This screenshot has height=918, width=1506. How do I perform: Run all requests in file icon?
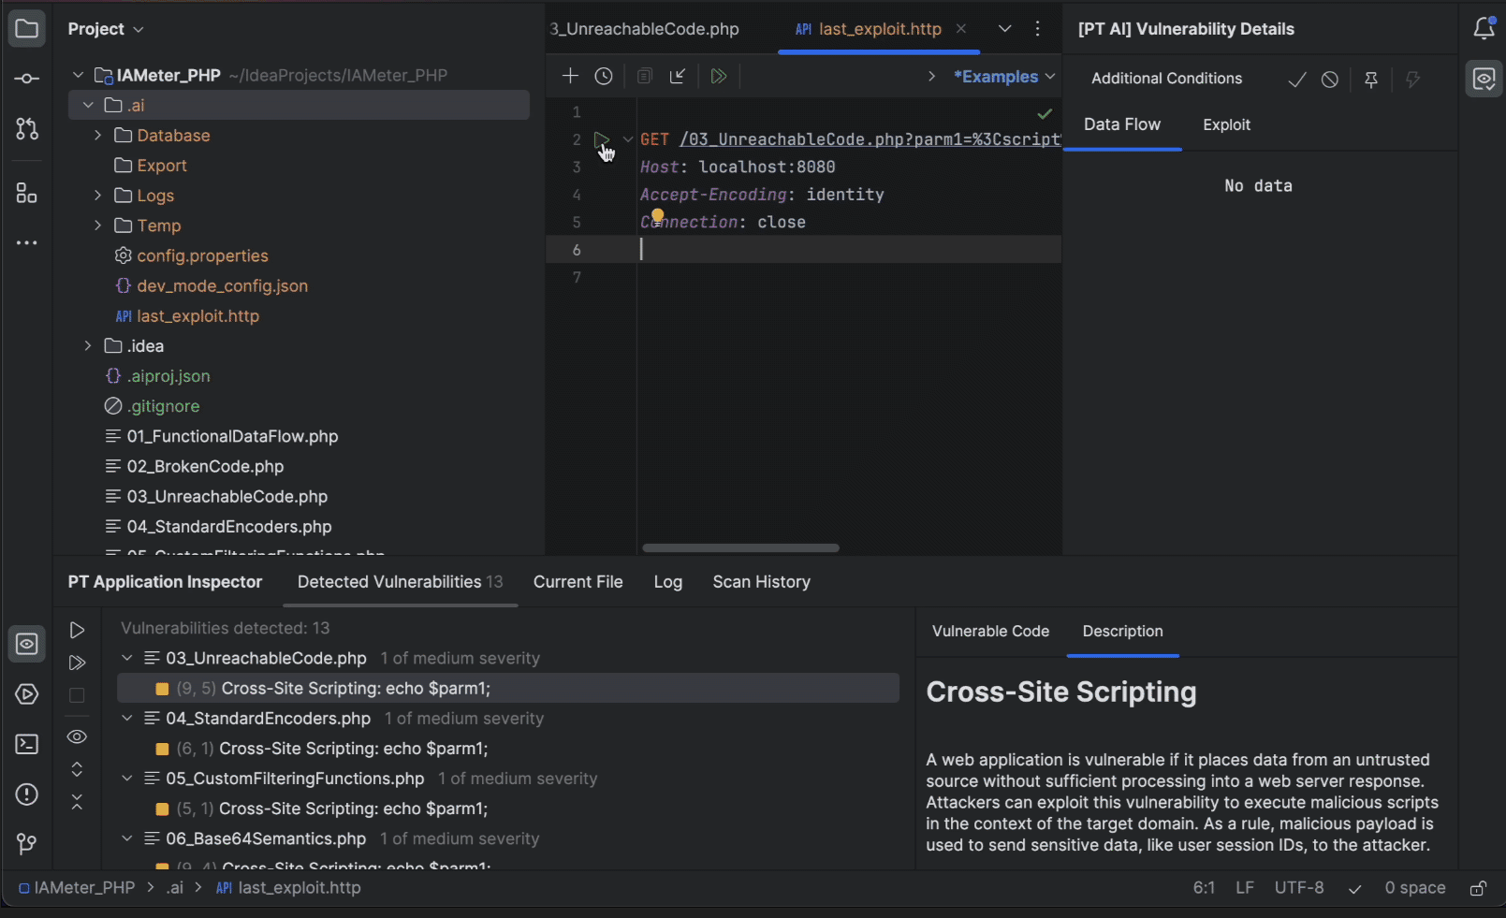pos(719,76)
